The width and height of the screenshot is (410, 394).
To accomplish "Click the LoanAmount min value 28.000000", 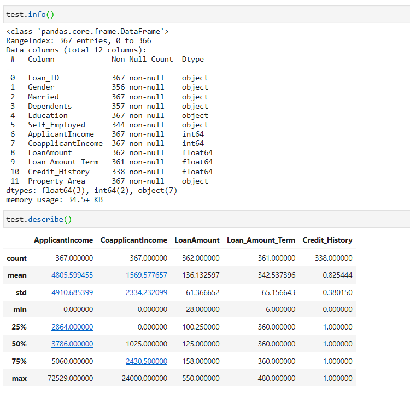I will pyautogui.click(x=203, y=309).
